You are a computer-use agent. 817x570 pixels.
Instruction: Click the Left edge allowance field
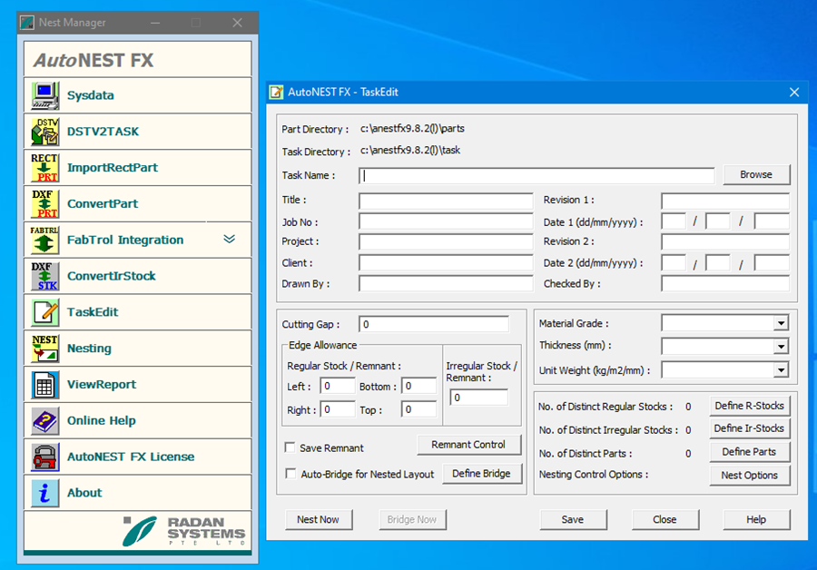338,386
